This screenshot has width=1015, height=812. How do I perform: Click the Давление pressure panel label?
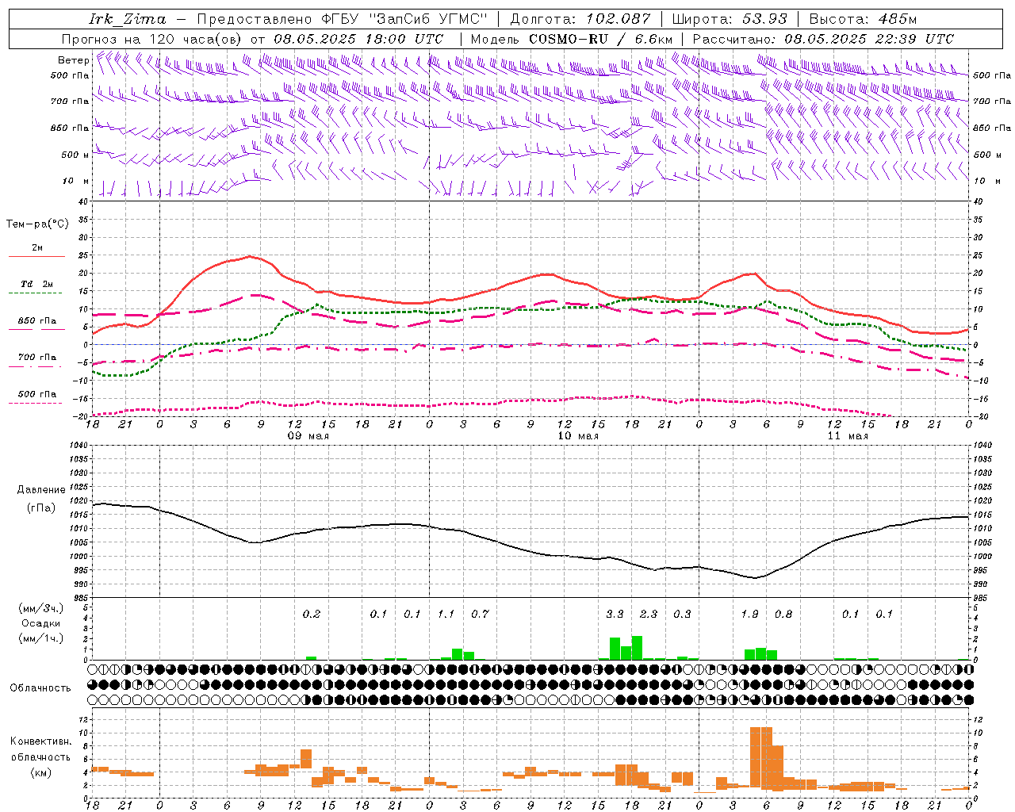41,490
